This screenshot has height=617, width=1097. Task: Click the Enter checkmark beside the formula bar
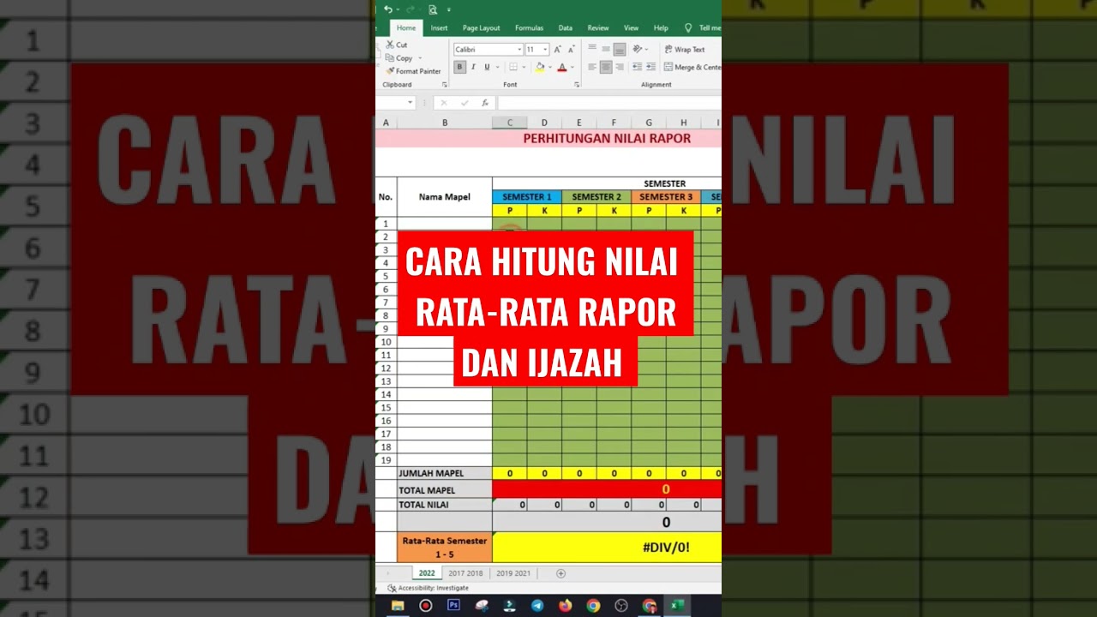pyautogui.click(x=465, y=103)
